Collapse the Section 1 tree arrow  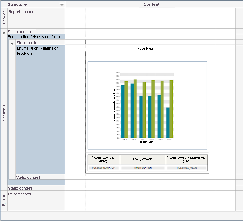(4, 33)
